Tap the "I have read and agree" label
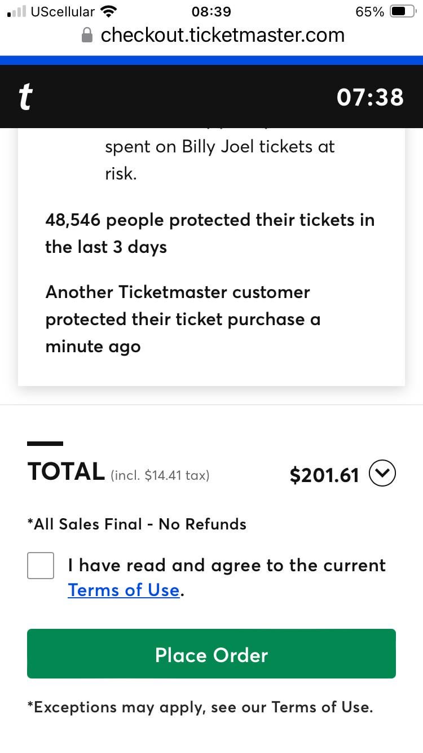Screen dimensions: 423x753 pos(227,566)
